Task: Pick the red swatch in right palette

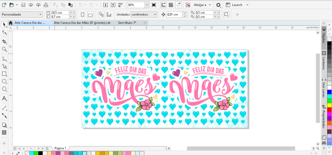Action: point(330,109)
